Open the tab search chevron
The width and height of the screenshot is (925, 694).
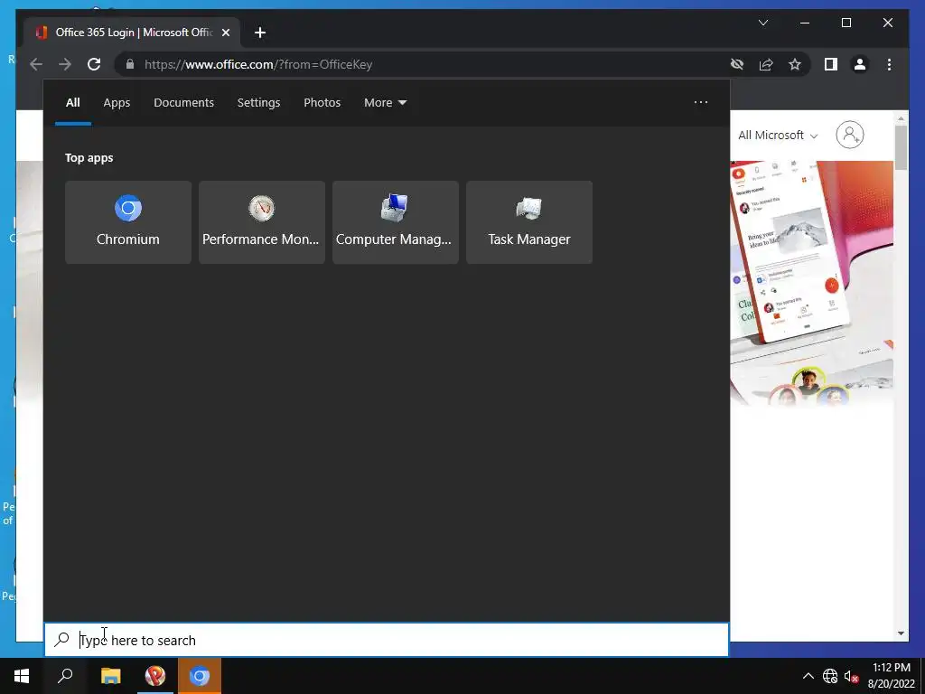click(762, 23)
